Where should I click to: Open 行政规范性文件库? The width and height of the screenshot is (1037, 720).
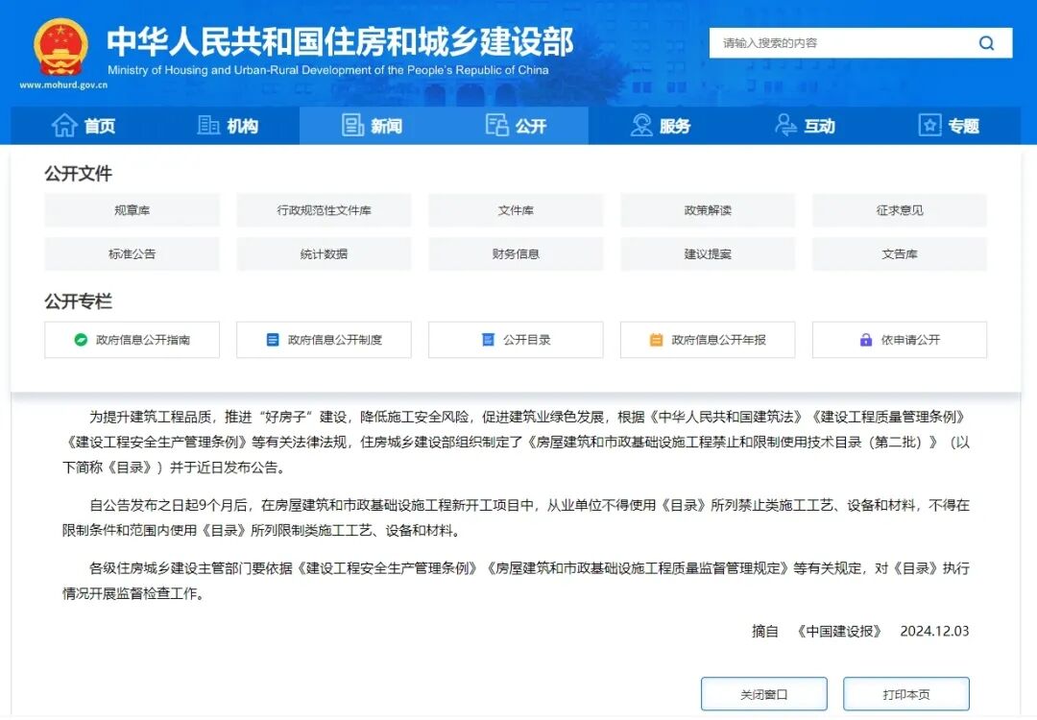coord(325,210)
